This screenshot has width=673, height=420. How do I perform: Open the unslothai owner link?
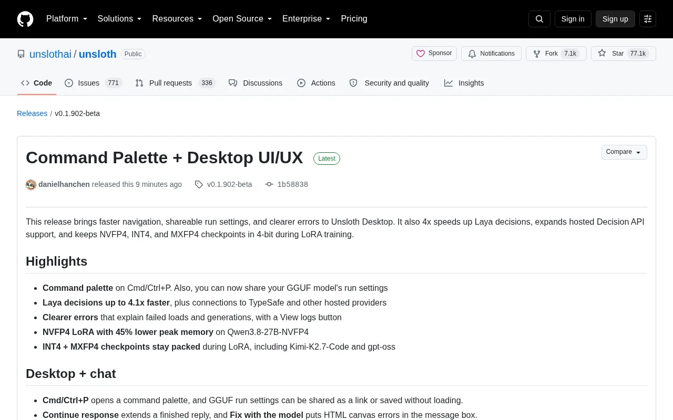(x=50, y=54)
